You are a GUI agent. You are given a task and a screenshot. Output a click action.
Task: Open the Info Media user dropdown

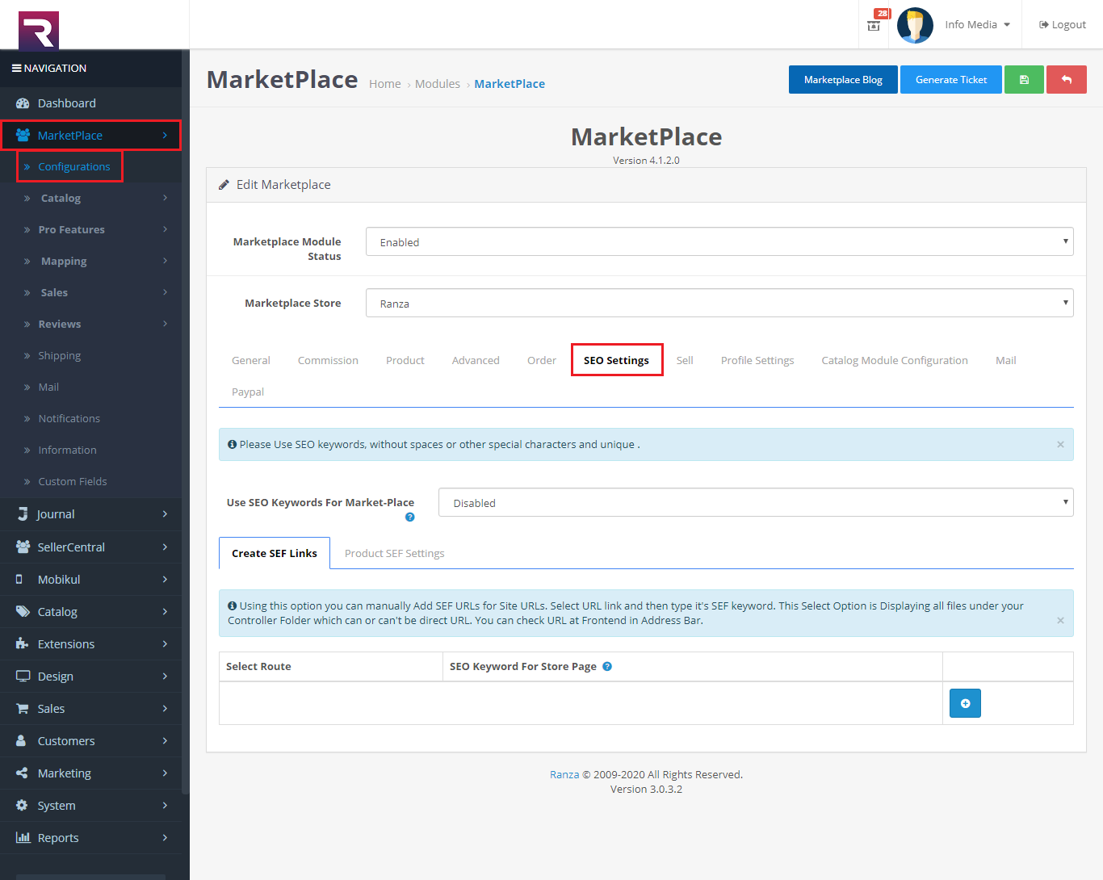pyautogui.click(x=977, y=25)
